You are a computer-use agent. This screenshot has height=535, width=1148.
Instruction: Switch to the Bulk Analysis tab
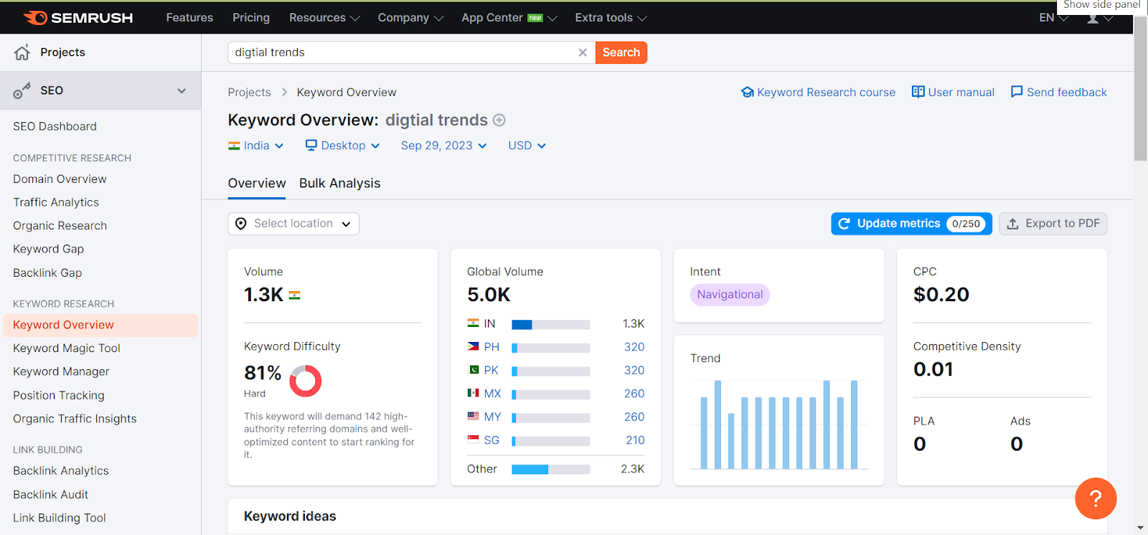pos(340,184)
